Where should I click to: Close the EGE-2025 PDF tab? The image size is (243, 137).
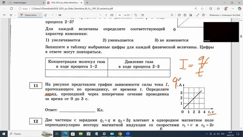point(81,3)
